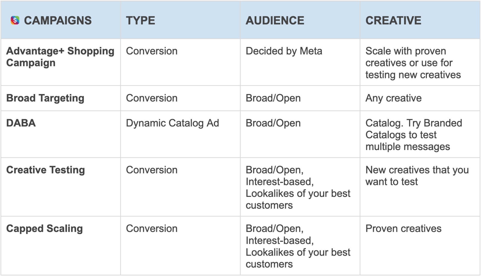Screen dimensions: 481x276
Task: Select the Decided by Meta cell
Action: [x=284, y=51]
